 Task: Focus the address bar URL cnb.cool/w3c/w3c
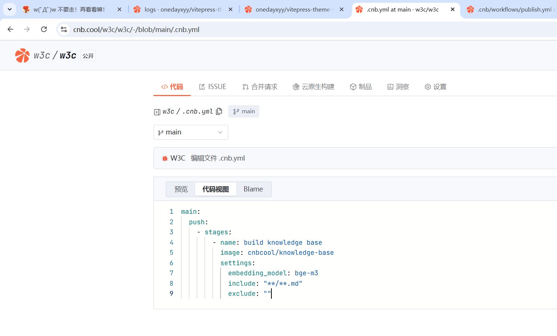click(x=136, y=29)
